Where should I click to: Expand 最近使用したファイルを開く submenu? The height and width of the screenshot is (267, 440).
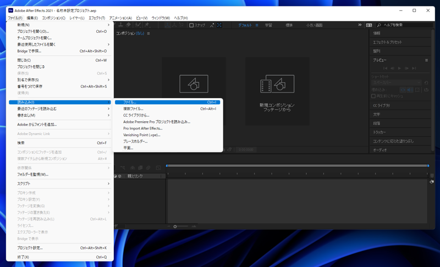tap(108, 44)
